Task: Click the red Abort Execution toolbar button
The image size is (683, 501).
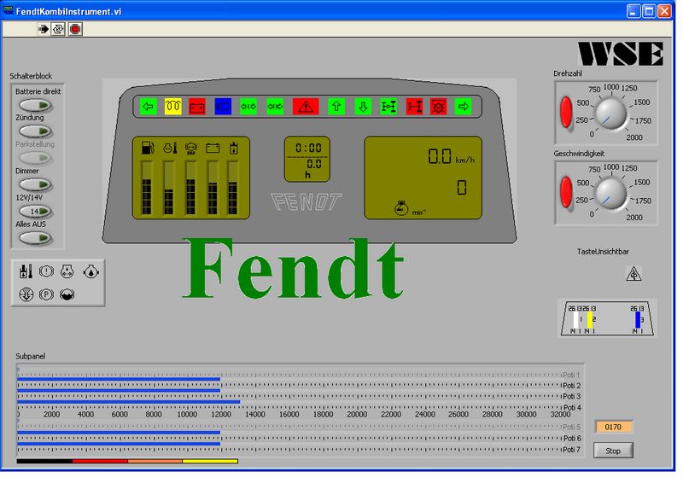Action: (75, 29)
